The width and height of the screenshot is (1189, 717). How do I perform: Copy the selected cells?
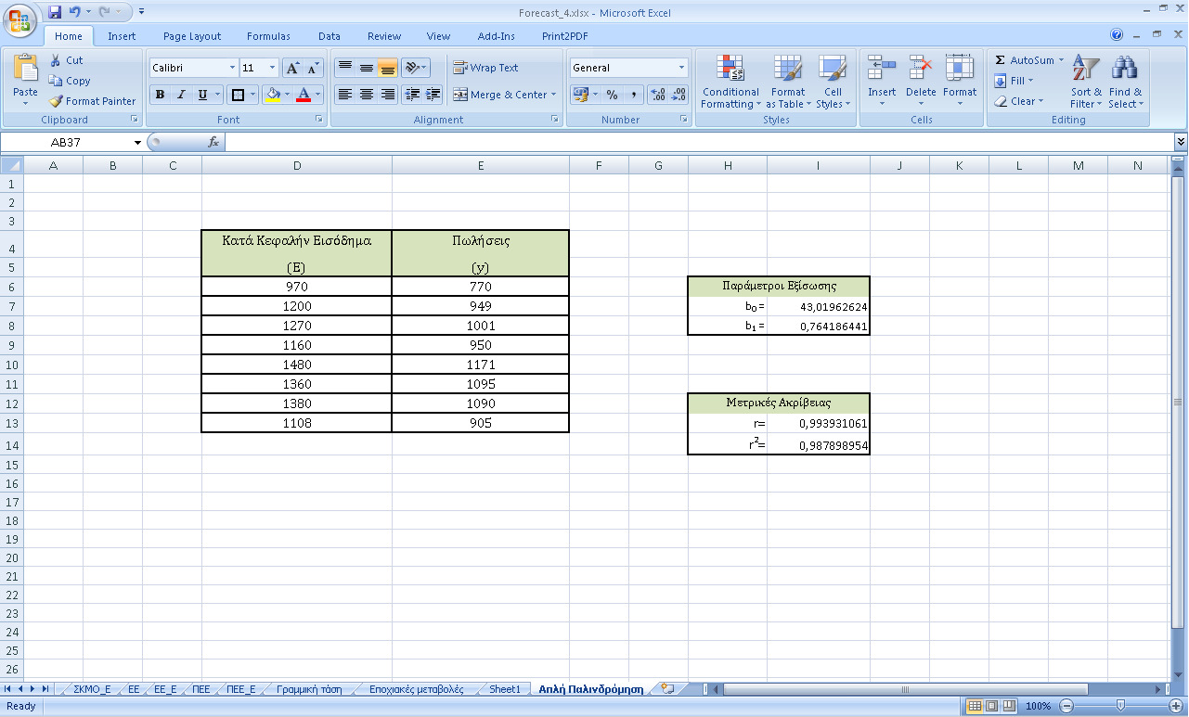(x=71, y=81)
